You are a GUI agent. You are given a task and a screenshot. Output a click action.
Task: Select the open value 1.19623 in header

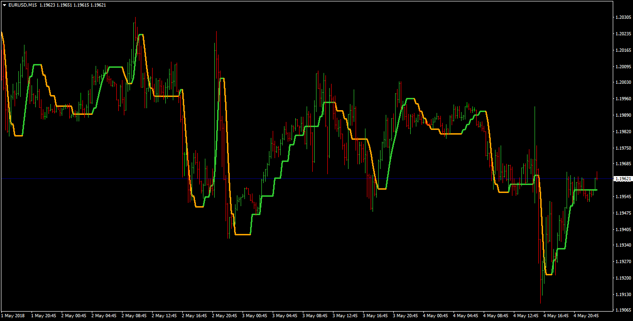pos(48,5)
